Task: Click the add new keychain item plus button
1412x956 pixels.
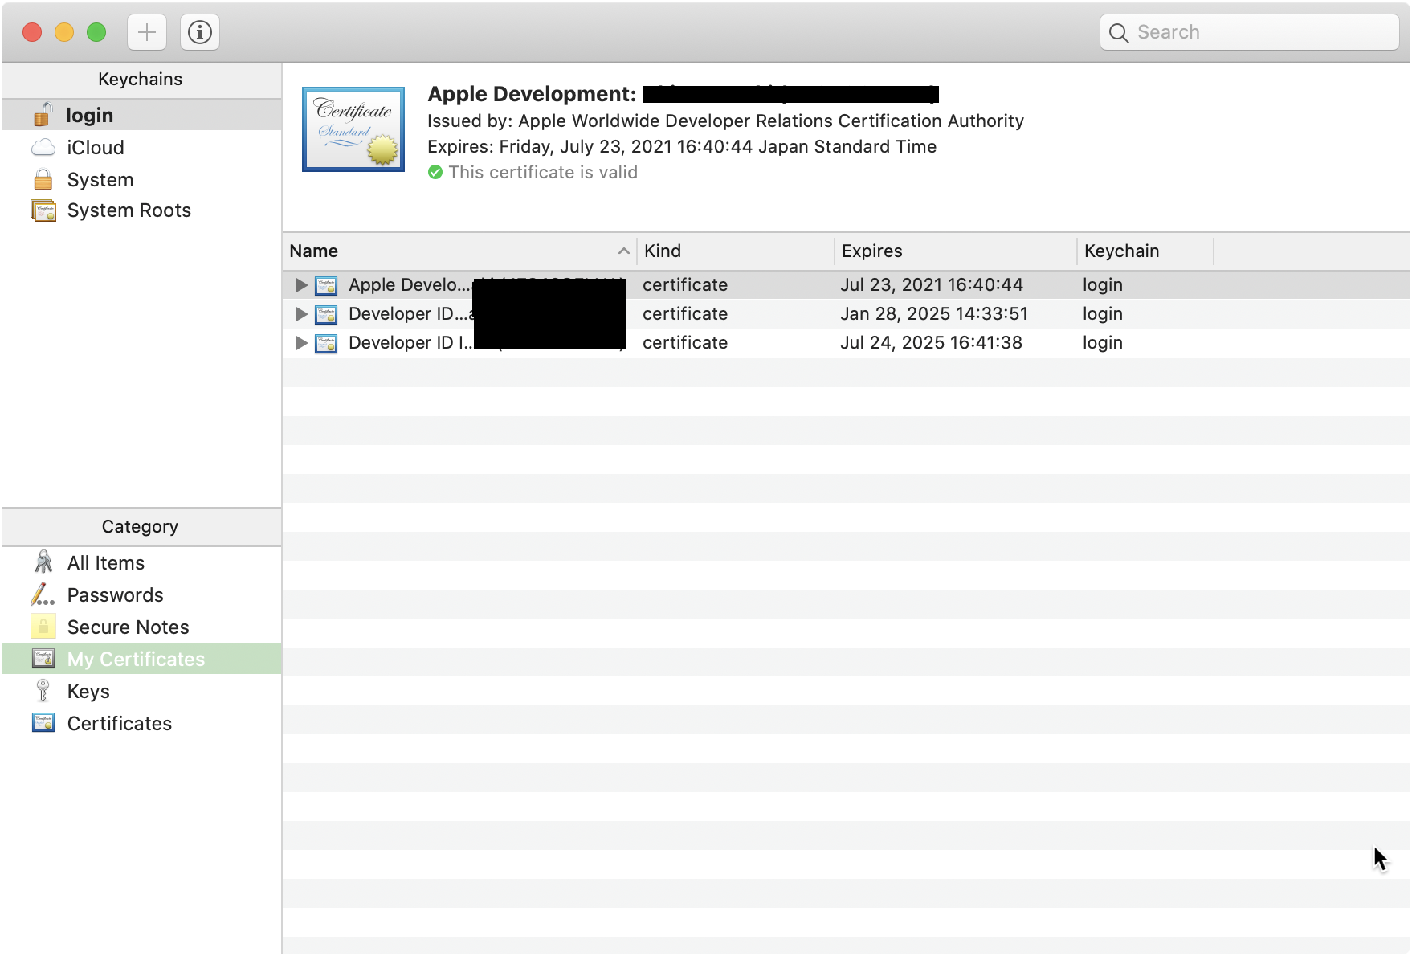Action: (x=147, y=32)
